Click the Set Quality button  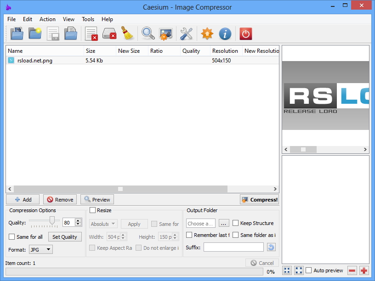65,237
